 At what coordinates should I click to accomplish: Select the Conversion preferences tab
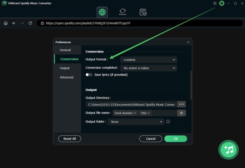[x=67, y=59]
